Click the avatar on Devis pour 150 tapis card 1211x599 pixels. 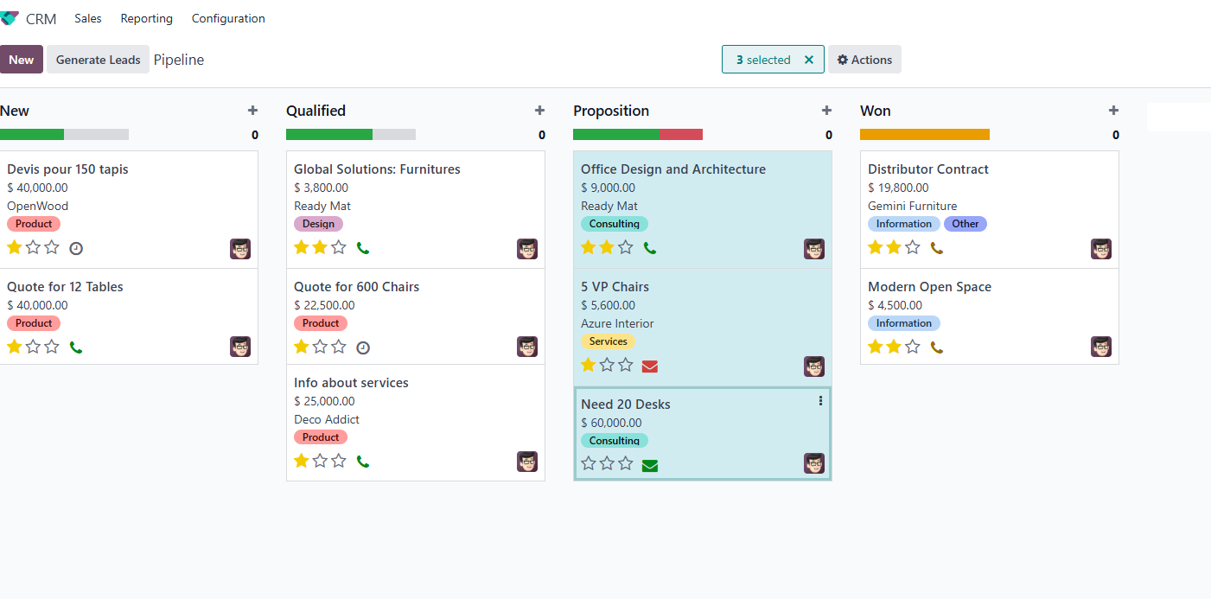(x=240, y=249)
